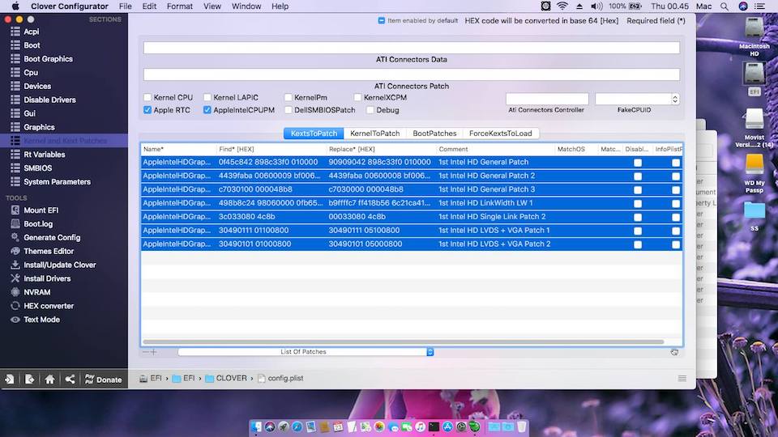Launch the Mount EFI tool
The width and height of the screenshot is (778, 437).
tap(41, 210)
